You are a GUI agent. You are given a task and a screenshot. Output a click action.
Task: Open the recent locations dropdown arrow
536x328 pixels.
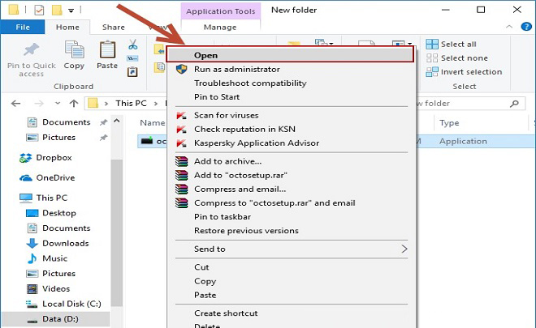(58, 103)
